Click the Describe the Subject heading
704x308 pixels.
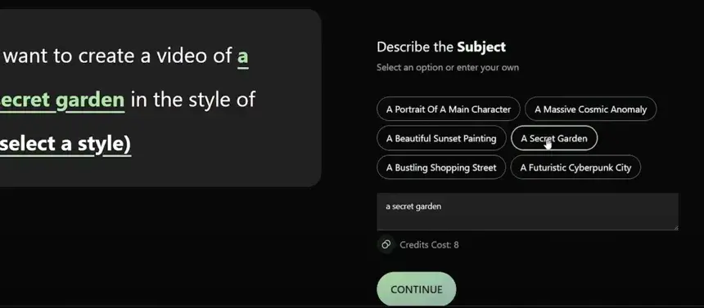441,47
